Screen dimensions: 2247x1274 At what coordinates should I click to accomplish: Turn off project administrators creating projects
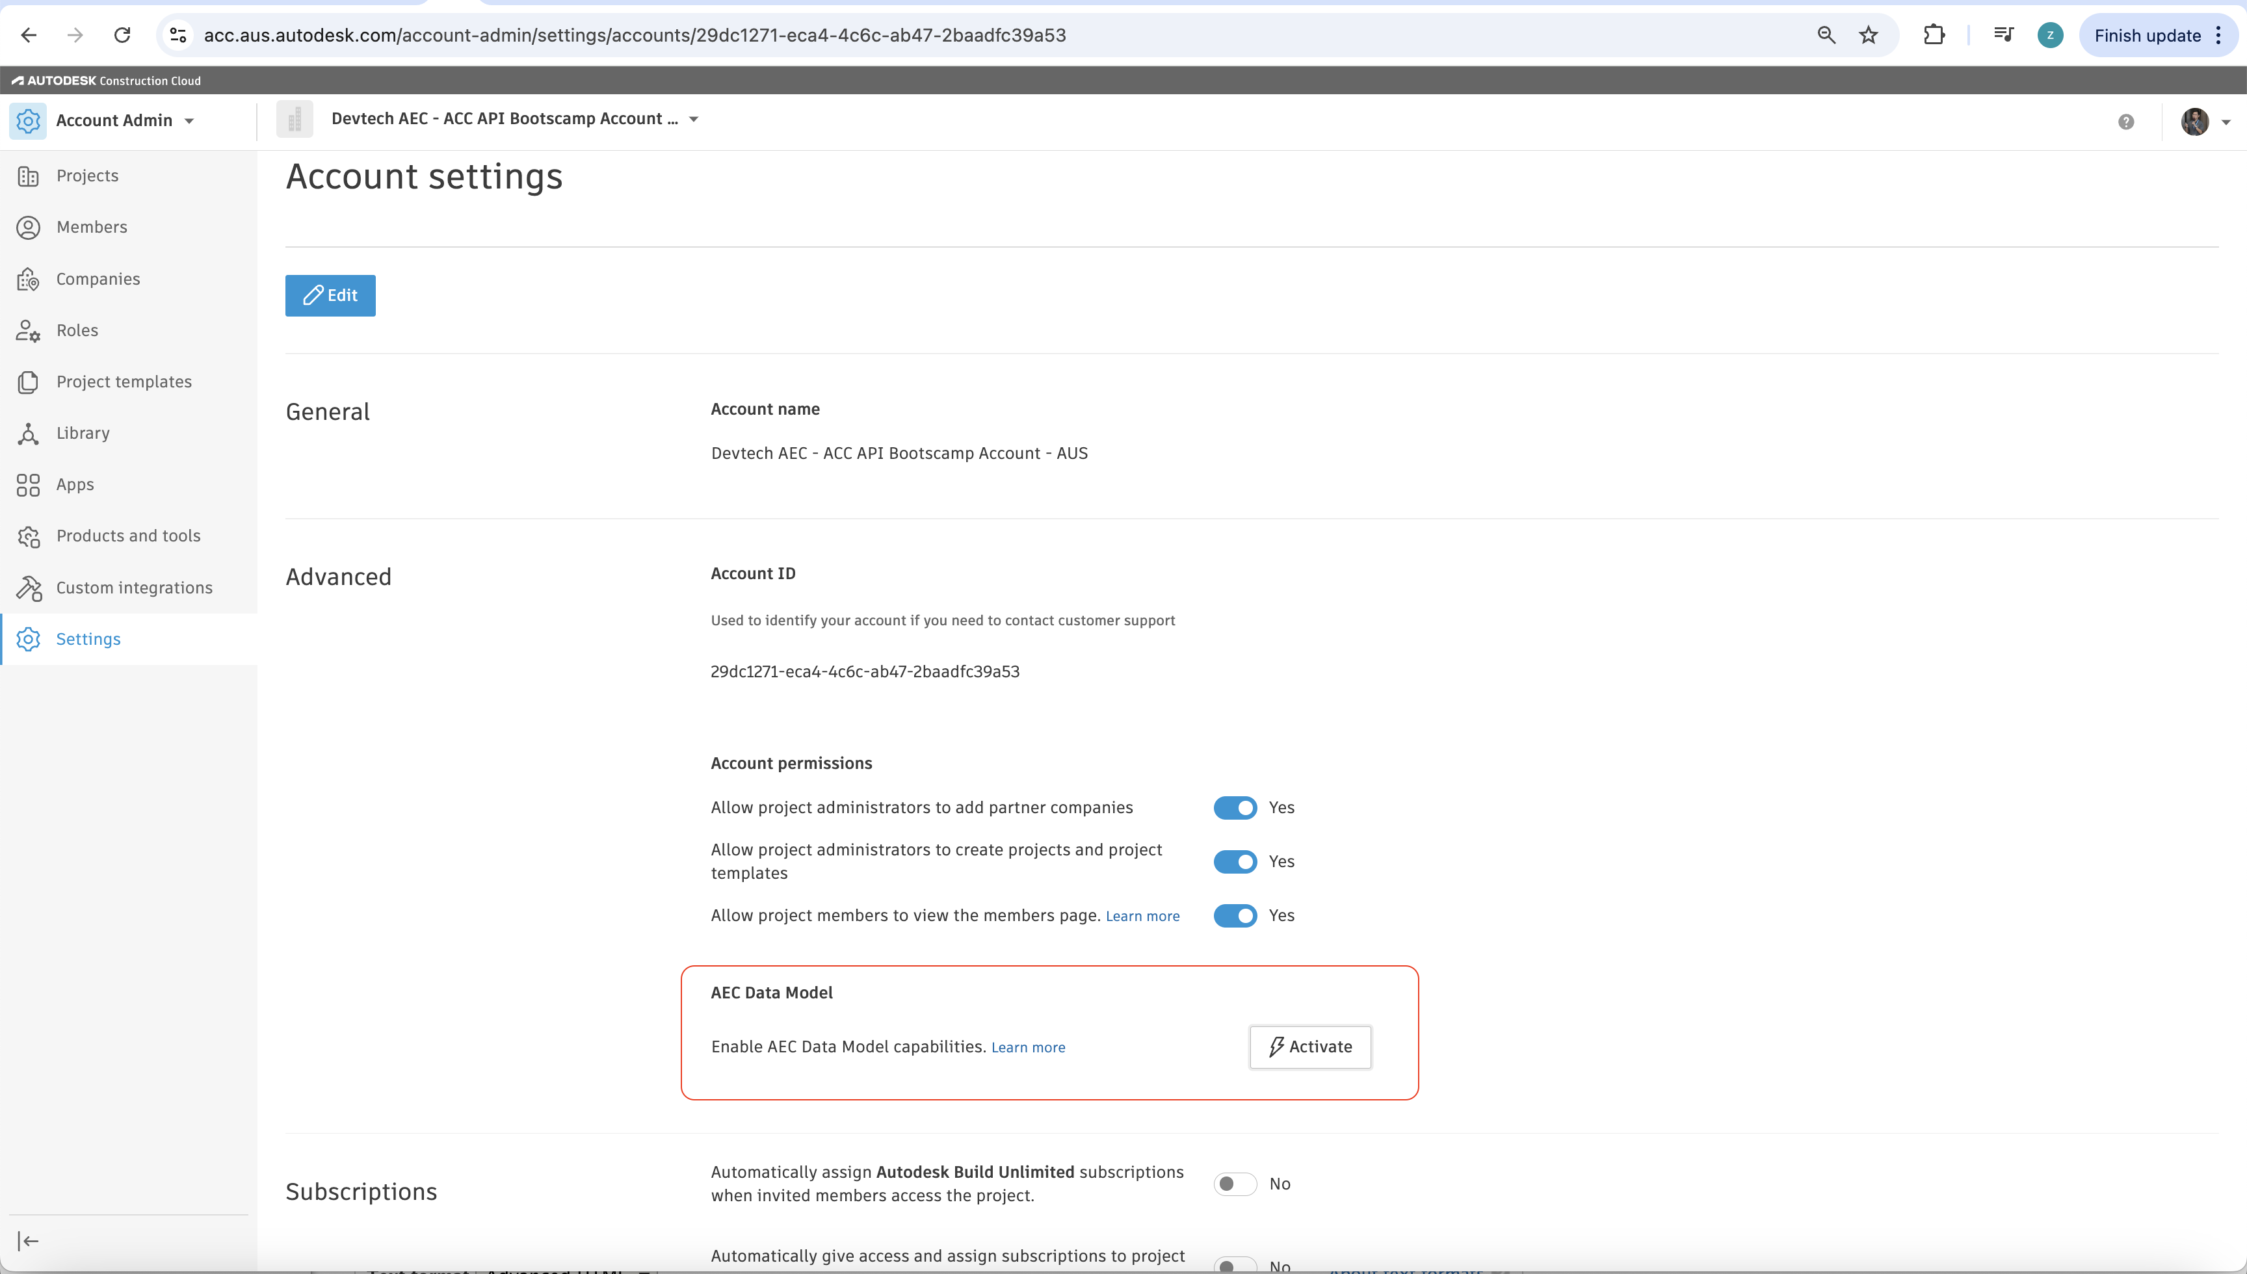1235,861
